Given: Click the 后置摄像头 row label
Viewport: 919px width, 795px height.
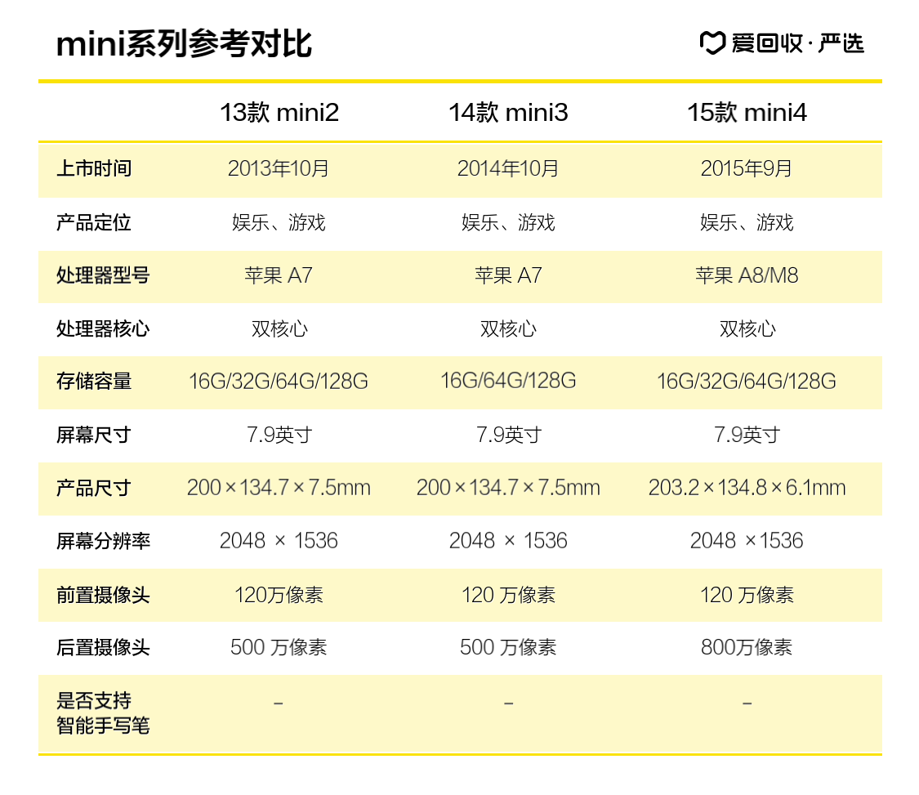Looking at the screenshot, I should 103,648.
